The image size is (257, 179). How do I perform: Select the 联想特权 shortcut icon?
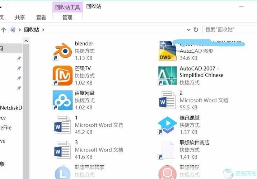click(167, 173)
